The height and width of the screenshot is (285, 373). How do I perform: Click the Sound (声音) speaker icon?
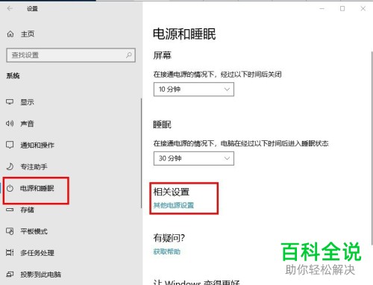coord(10,123)
